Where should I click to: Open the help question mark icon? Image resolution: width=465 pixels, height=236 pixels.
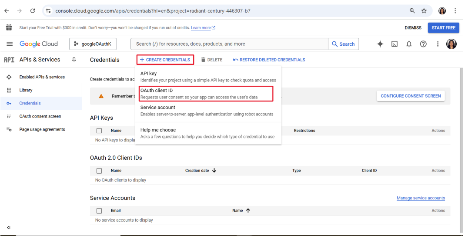coord(423,44)
